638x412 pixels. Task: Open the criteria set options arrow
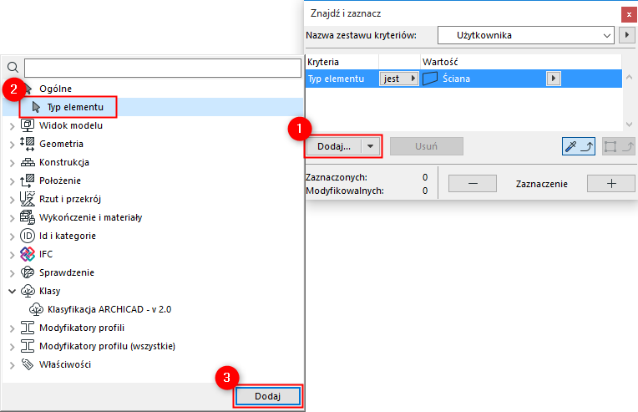tap(627, 35)
